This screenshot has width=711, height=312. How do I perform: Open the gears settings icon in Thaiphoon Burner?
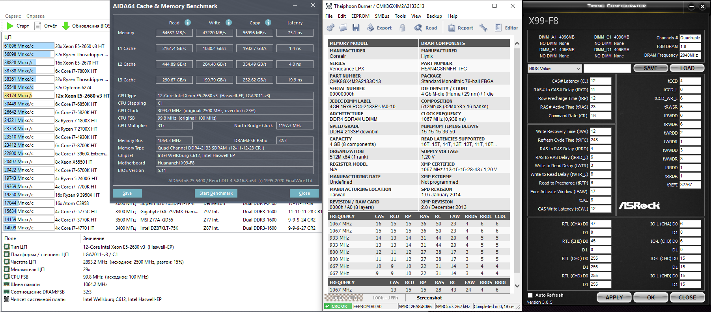point(330,28)
